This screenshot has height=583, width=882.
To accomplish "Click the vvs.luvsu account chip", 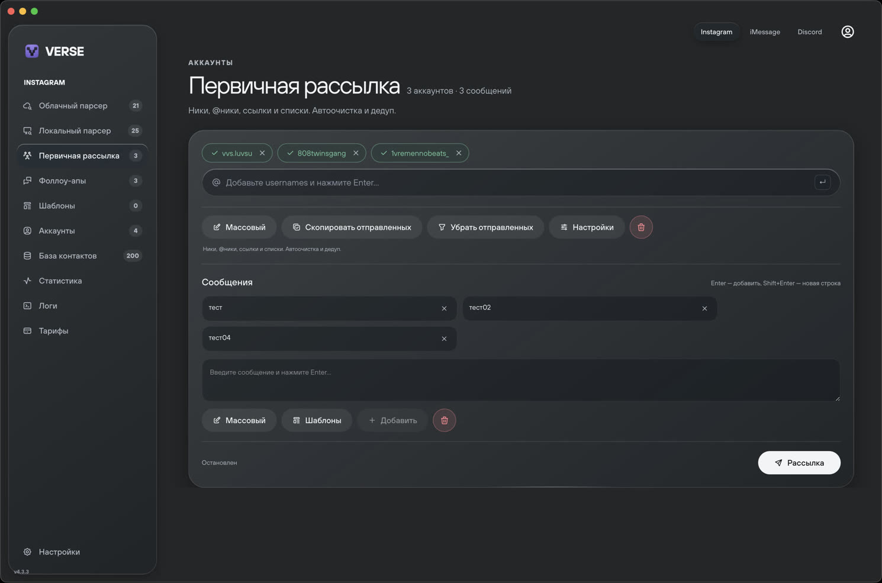I will coord(237,153).
